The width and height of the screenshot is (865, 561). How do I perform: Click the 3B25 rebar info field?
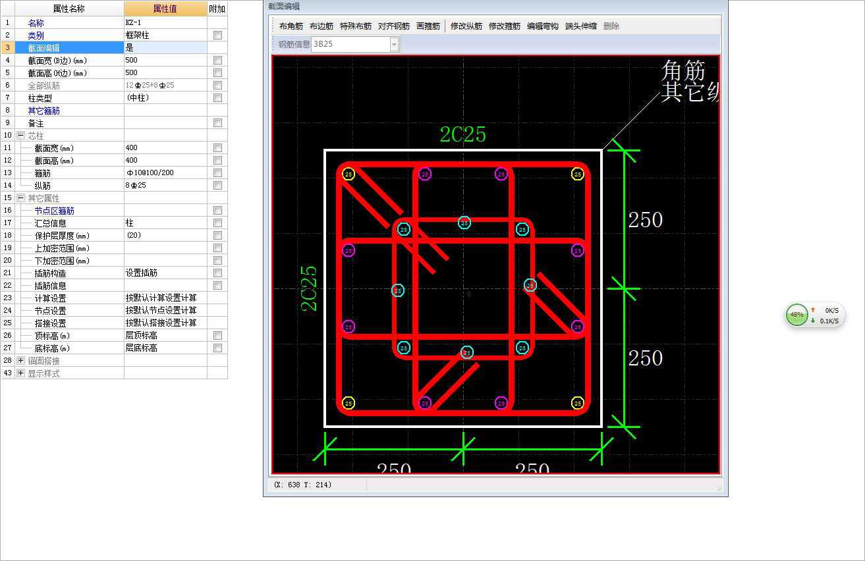[x=350, y=45]
